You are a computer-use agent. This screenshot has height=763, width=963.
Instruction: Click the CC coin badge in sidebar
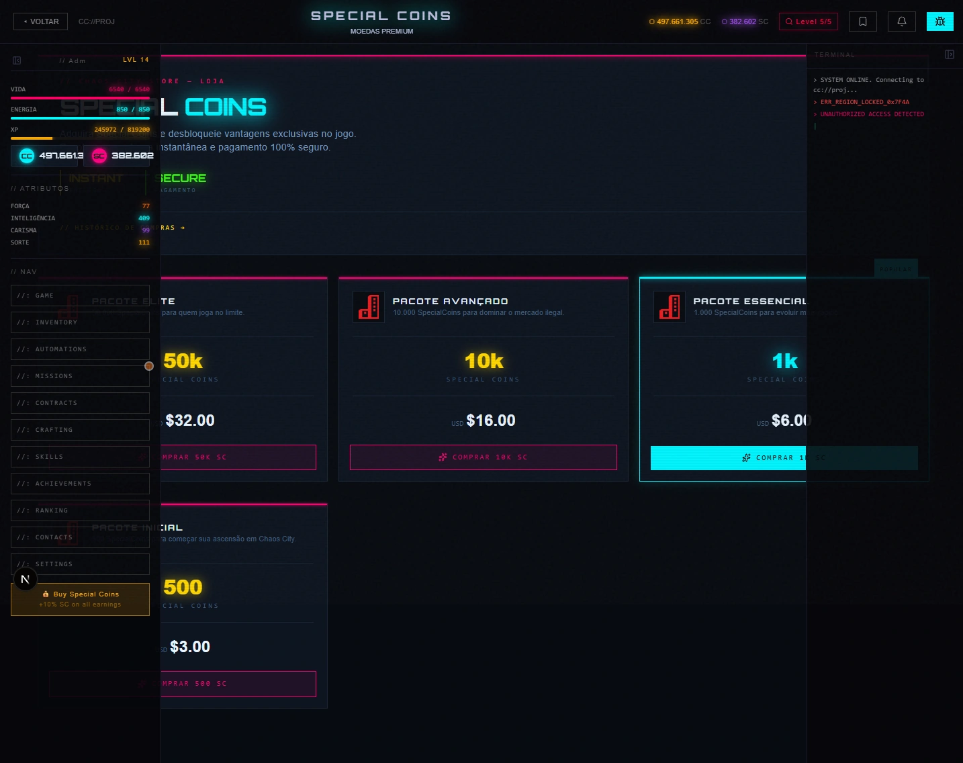[x=44, y=156]
